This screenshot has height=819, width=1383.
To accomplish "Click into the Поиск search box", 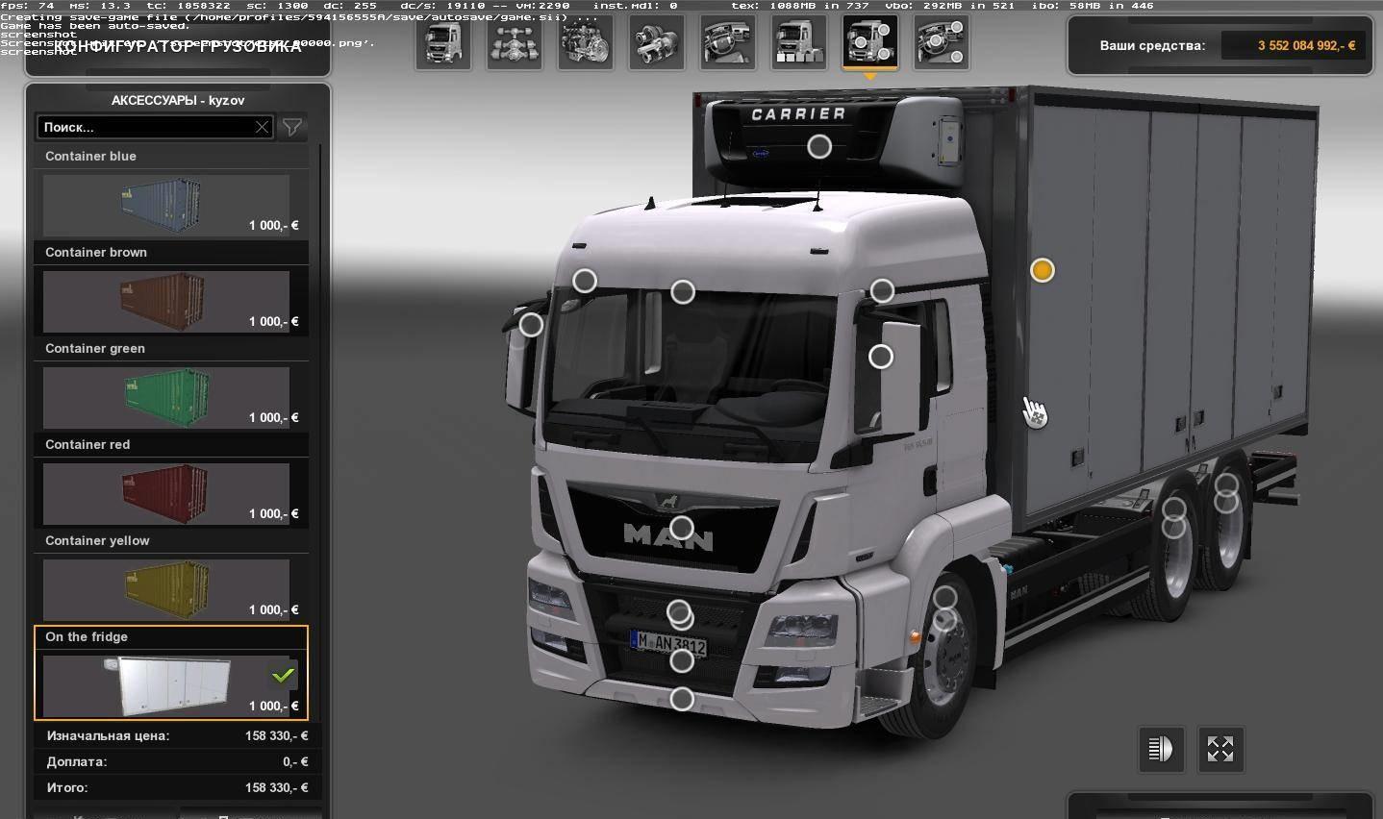I will 144,127.
